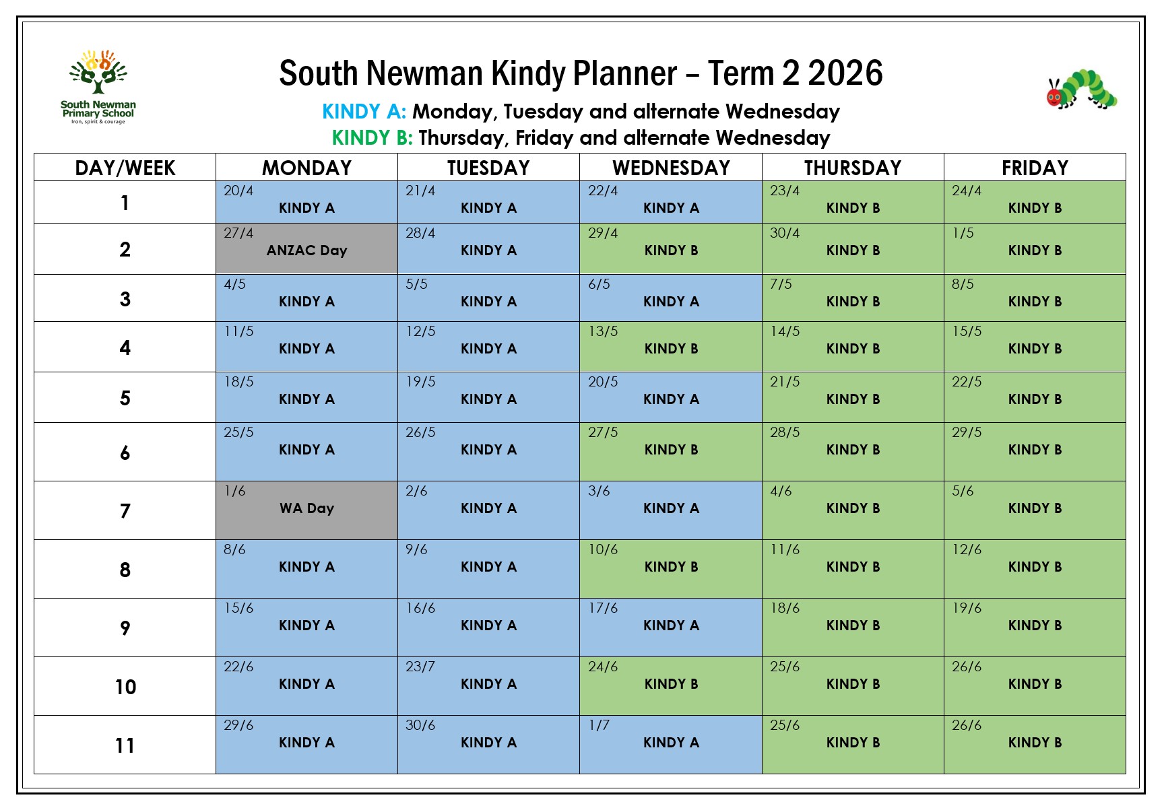Select the MONDAY column header
This screenshot has height=812, width=1164.
(306, 168)
